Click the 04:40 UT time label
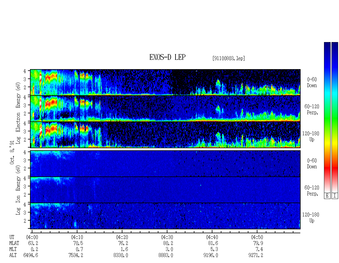The image size is (339, 263). coord(212,237)
